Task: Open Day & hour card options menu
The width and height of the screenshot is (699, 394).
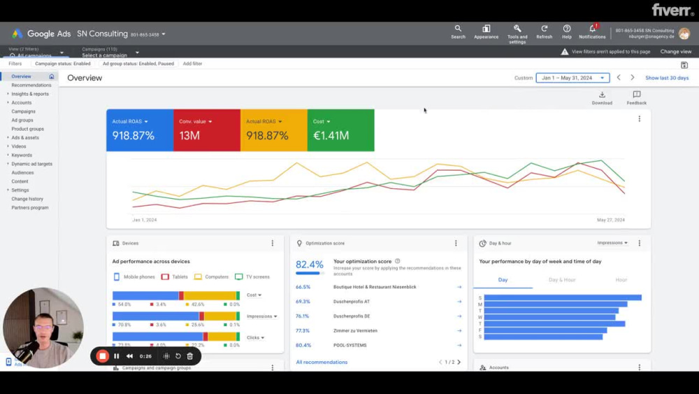Action: pyautogui.click(x=640, y=243)
